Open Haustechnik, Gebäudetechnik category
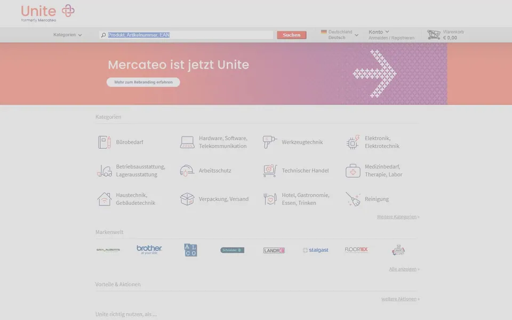Screen dimensions: 512x320 (x=135, y=199)
